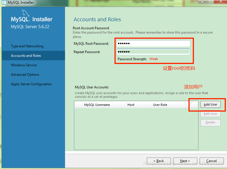This screenshot has height=169, width=227.
Task: Click the Root Account Password label
Action: point(91,28)
